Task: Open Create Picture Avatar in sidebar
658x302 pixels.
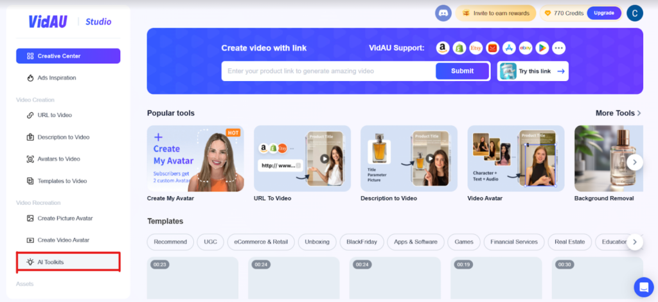Action: pos(68,218)
